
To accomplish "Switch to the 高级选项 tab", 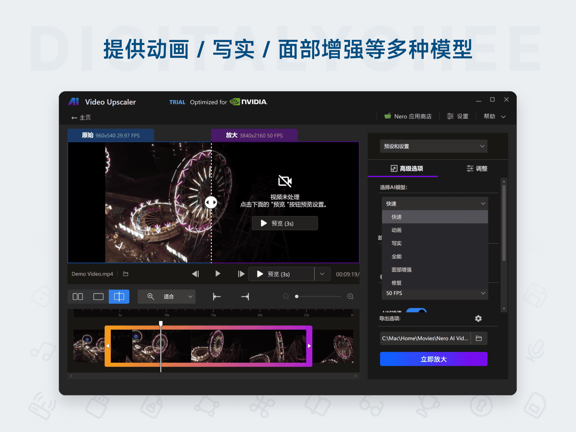I will click(407, 169).
